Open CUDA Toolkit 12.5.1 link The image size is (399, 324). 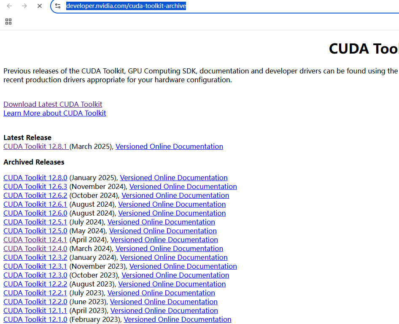point(35,222)
